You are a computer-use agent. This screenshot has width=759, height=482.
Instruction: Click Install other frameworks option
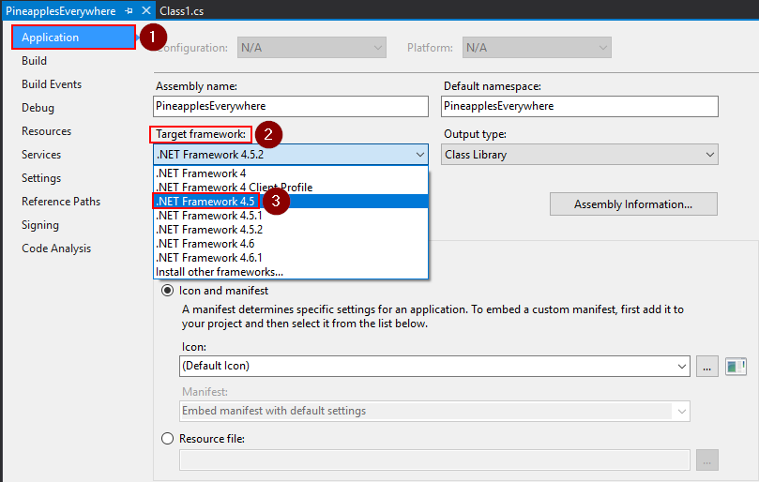coord(220,271)
